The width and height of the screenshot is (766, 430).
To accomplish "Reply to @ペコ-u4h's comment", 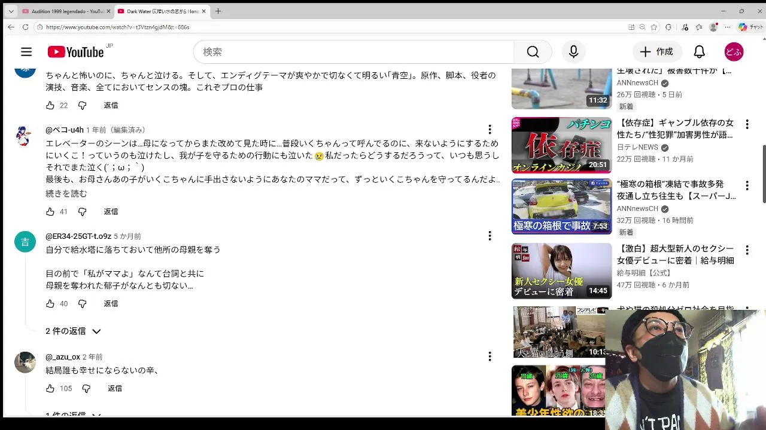I will 111,211.
